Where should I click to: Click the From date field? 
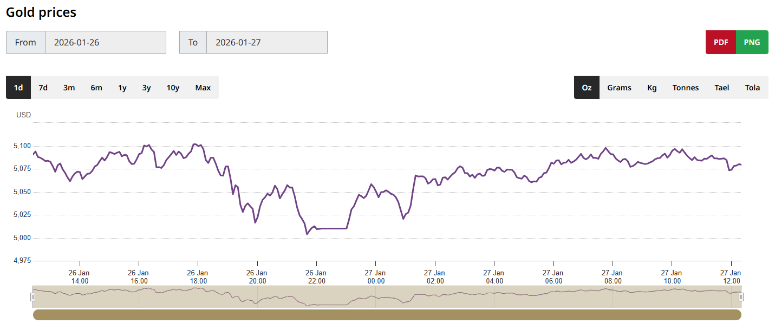[105, 42]
